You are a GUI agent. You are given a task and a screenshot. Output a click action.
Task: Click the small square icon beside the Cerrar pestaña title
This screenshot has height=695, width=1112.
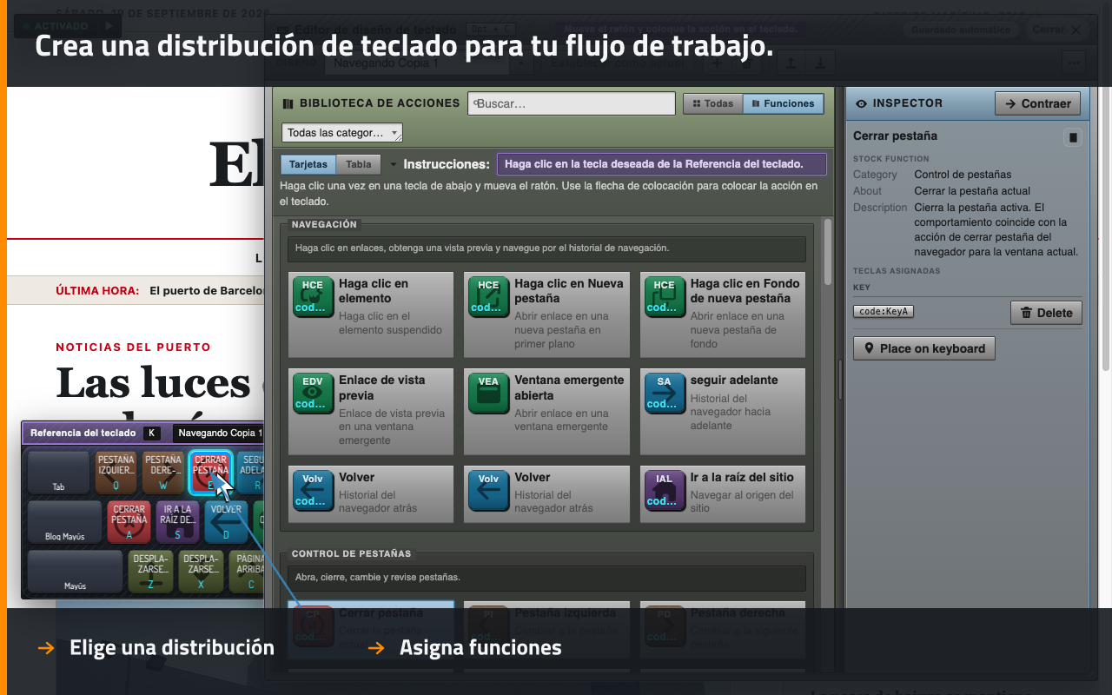point(1073,137)
